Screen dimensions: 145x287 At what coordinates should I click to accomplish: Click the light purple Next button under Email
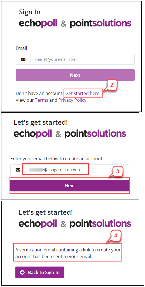75,75
